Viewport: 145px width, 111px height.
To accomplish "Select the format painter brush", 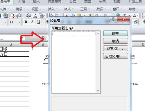I will (89, 15).
